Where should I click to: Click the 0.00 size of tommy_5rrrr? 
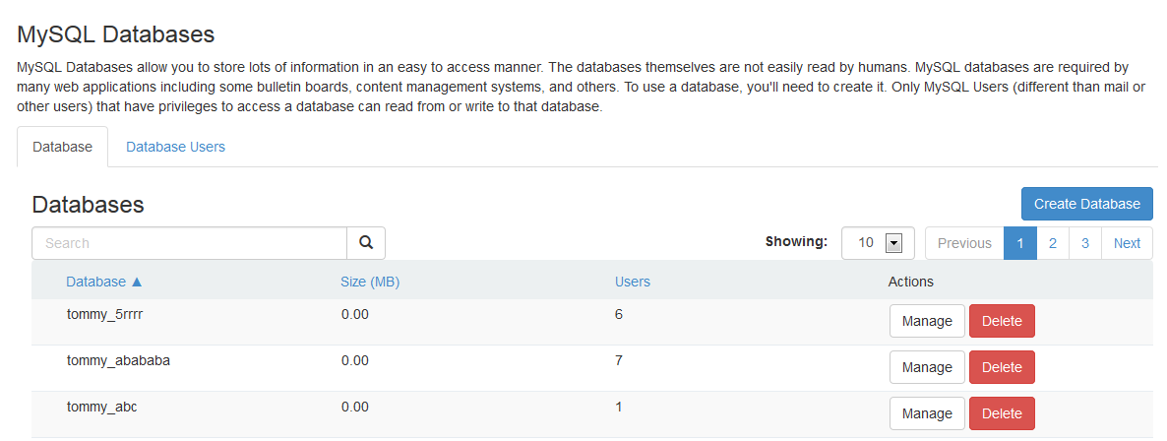tap(355, 314)
